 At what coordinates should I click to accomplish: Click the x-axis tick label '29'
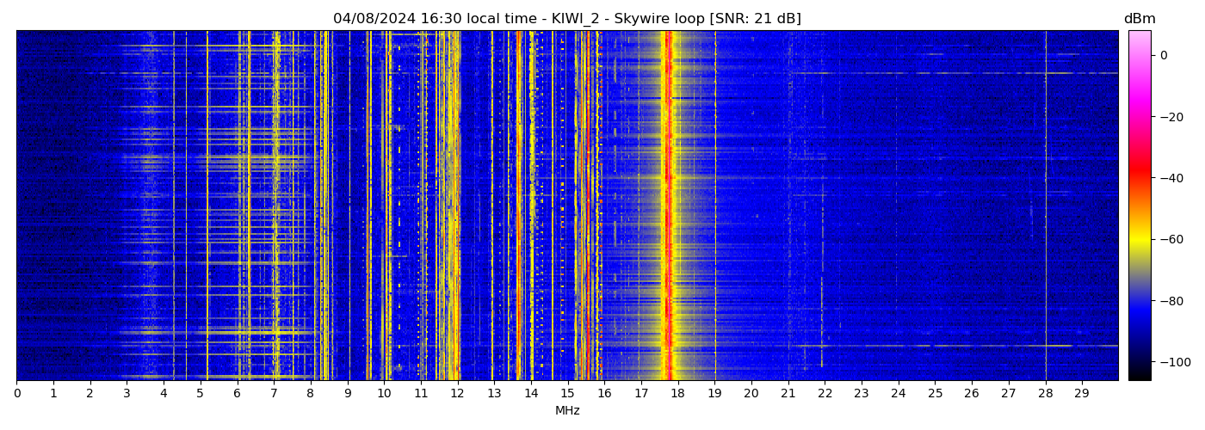coord(1082,393)
